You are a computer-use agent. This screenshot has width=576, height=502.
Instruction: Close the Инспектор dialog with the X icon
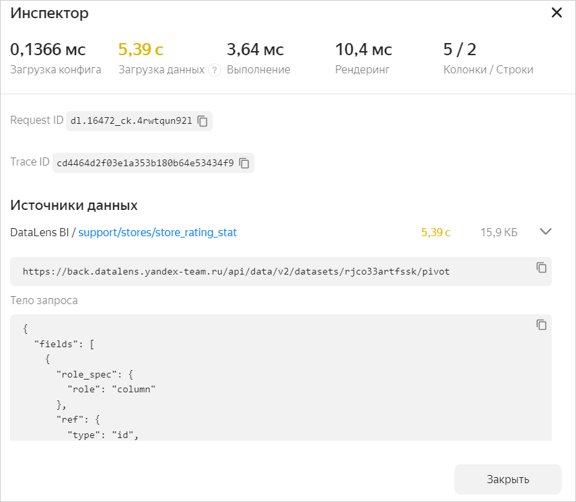tap(556, 13)
